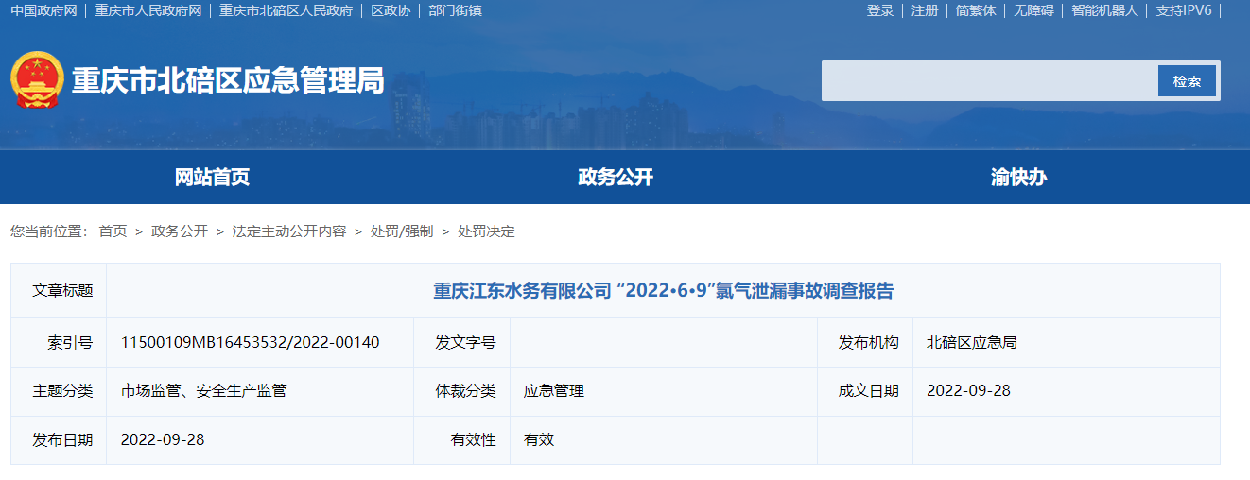
Task: Click the 登录 login link
Action: [x=880, y=10]
